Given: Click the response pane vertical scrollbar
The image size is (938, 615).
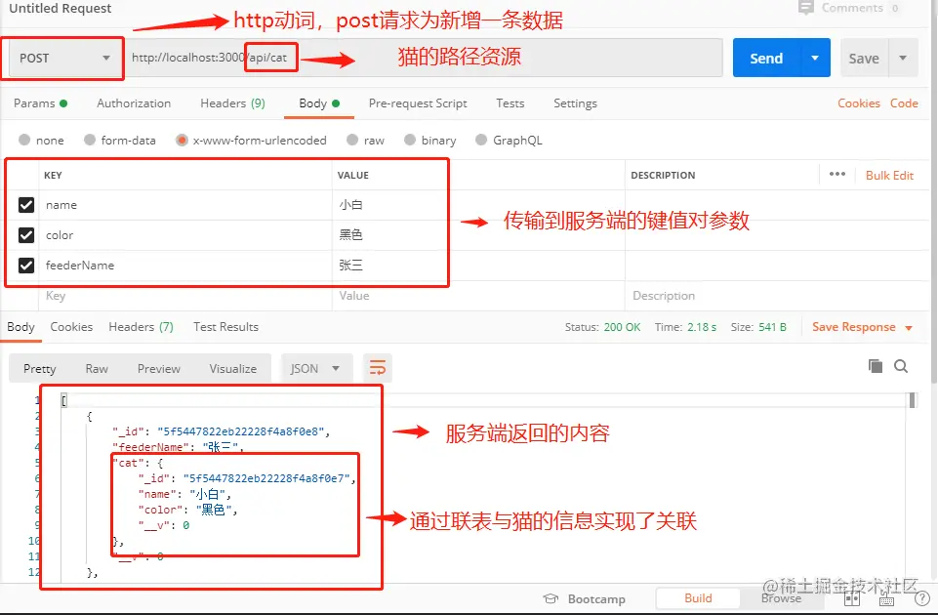Looking at the screenshot, I should [x=913, y=399].
